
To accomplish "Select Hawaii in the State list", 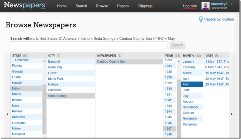I will click(26, 83).
